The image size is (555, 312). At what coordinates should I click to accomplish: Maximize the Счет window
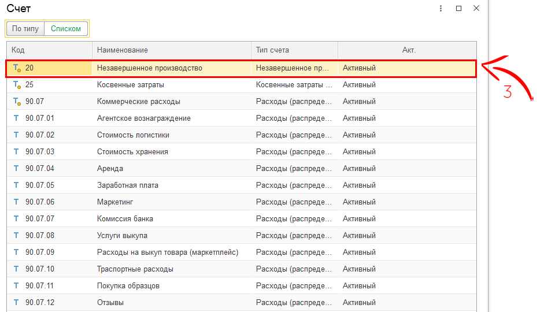point(458,9)
